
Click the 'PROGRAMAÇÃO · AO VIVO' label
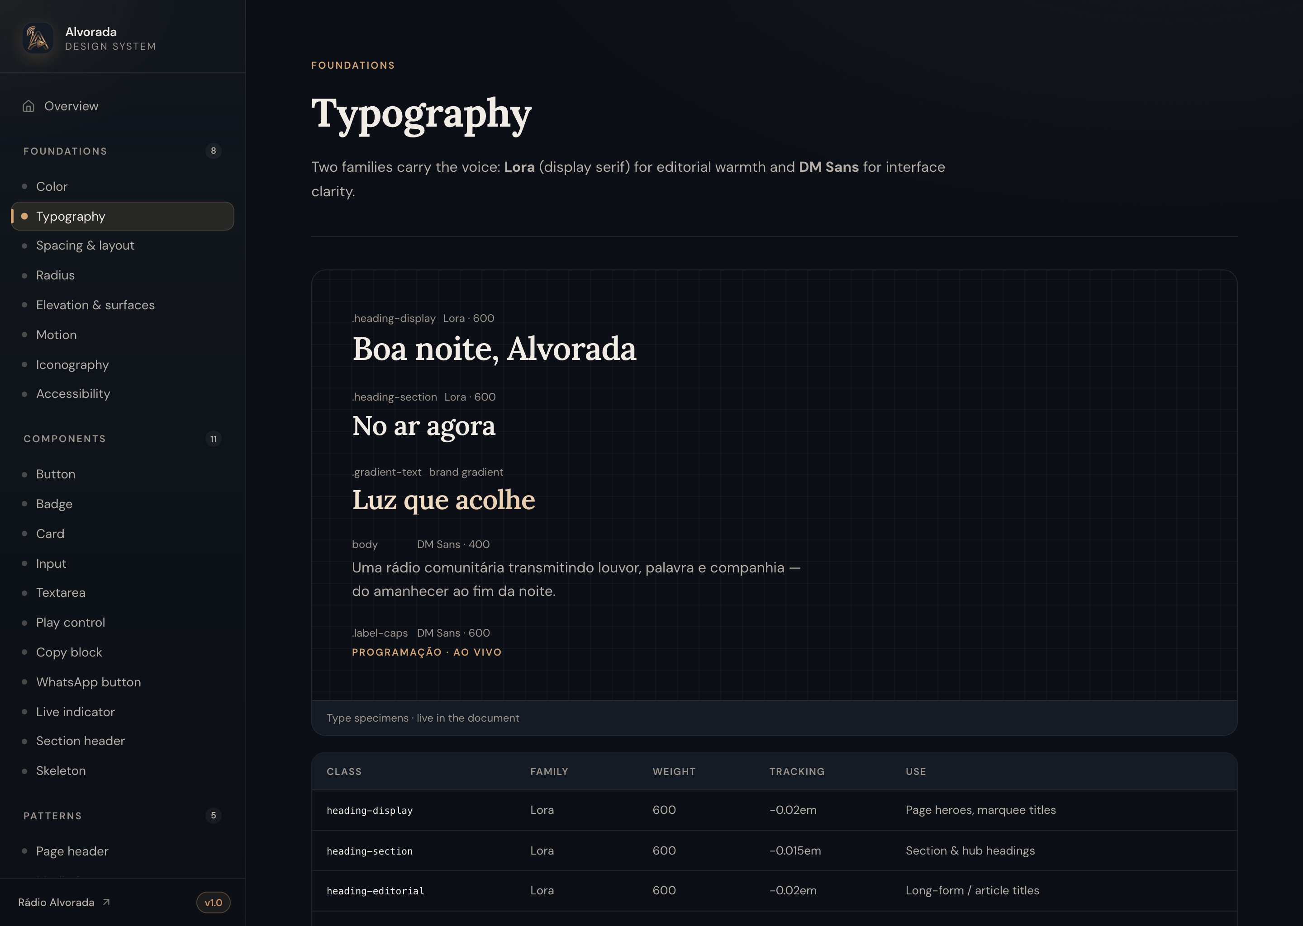point(427,652)
